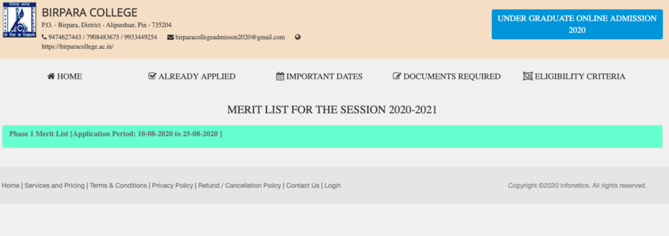Click the Birpara College logo image

(x=19, y=20)
